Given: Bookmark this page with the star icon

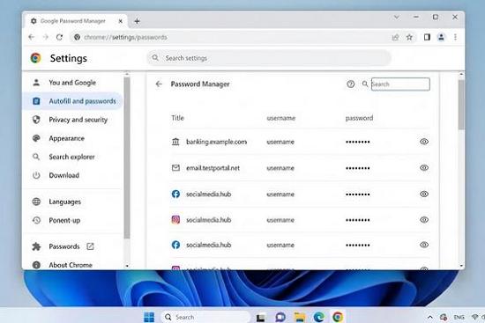Looking at the screenshot, I should click(x=409, y=37).
